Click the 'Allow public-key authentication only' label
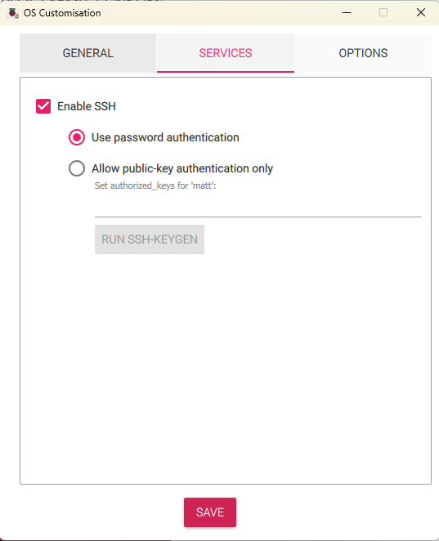Viewport: 439px width, 541px height. 182,168
